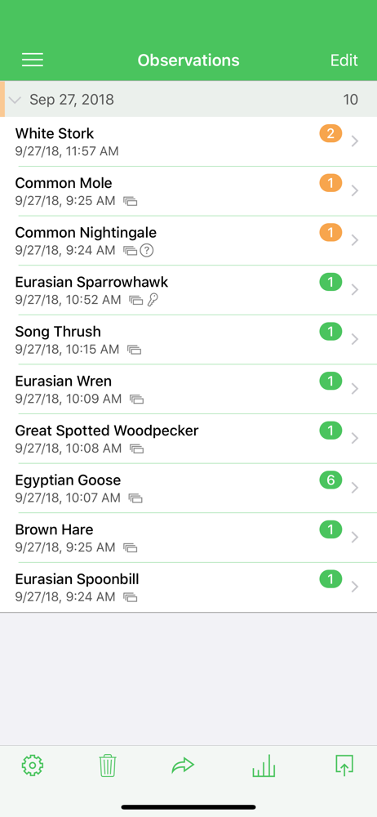Screen dimensions: 377x817
Task: Tap the Observations title
Action: pos(188,60)
